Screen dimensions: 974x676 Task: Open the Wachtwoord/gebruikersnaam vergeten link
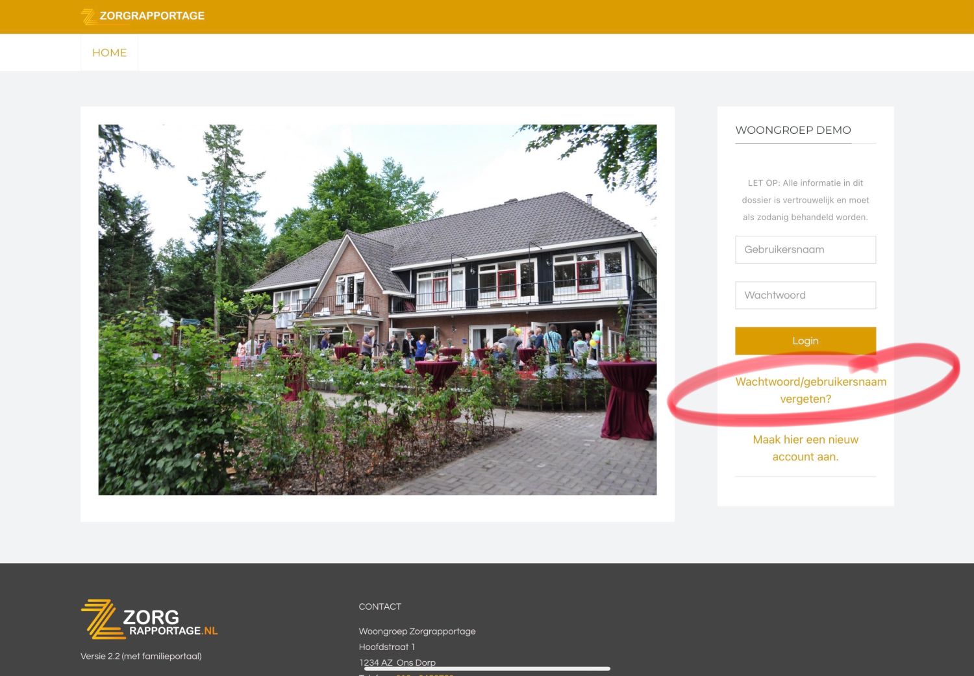[x=810, y=390]
